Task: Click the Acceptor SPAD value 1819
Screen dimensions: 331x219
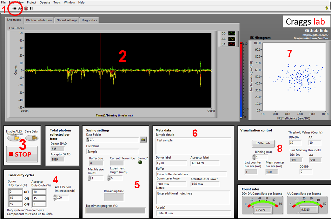Action: pos(57,160)
